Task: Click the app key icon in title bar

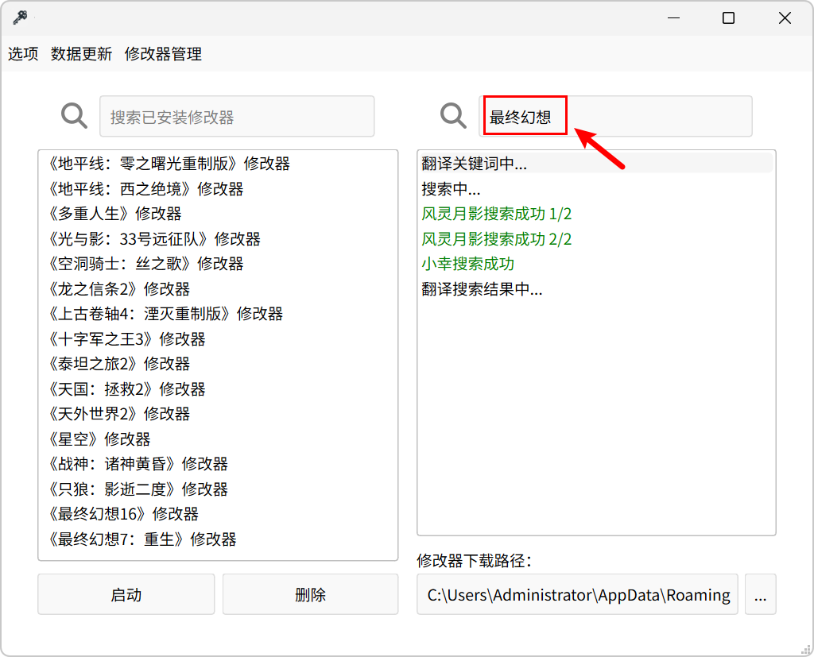Action: pos(20,17)
